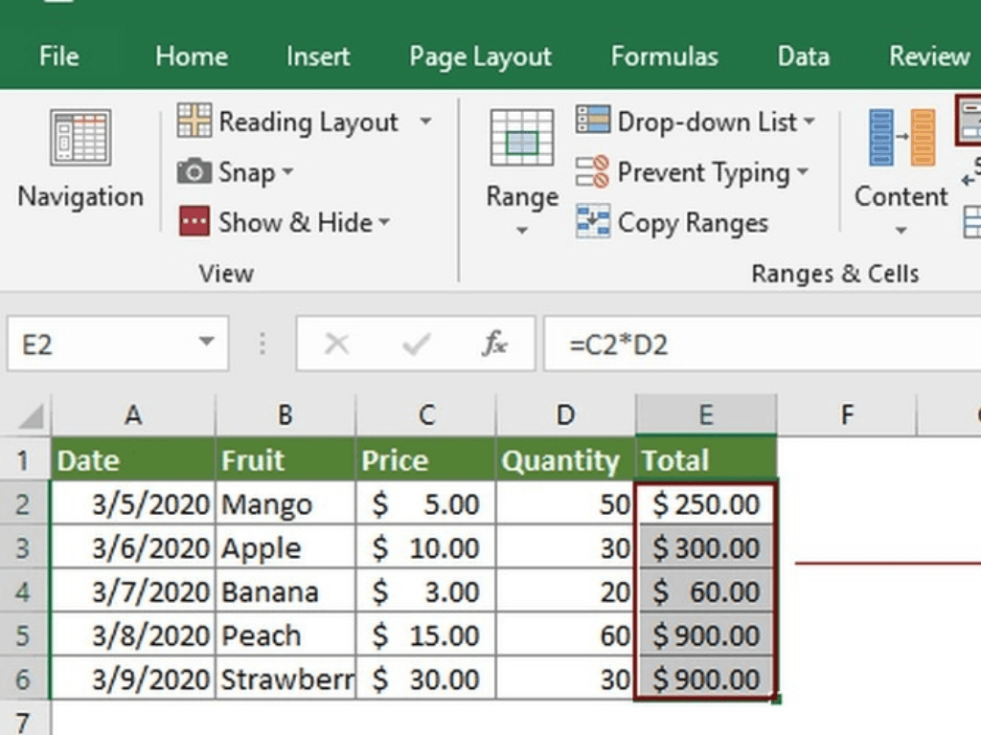Click the Drop-down List icon
The image size is (981, 735).
point(593,121)
